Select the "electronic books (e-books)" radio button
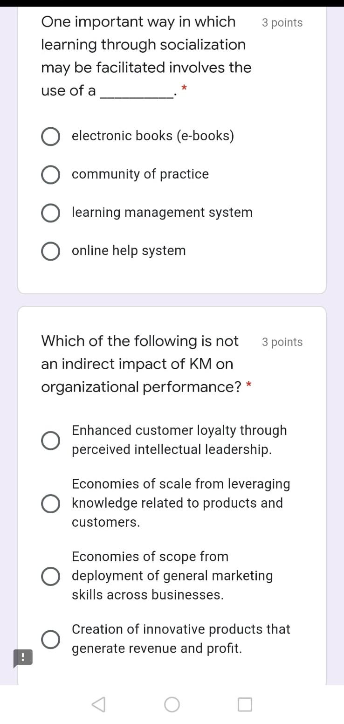 click(50, 136)
